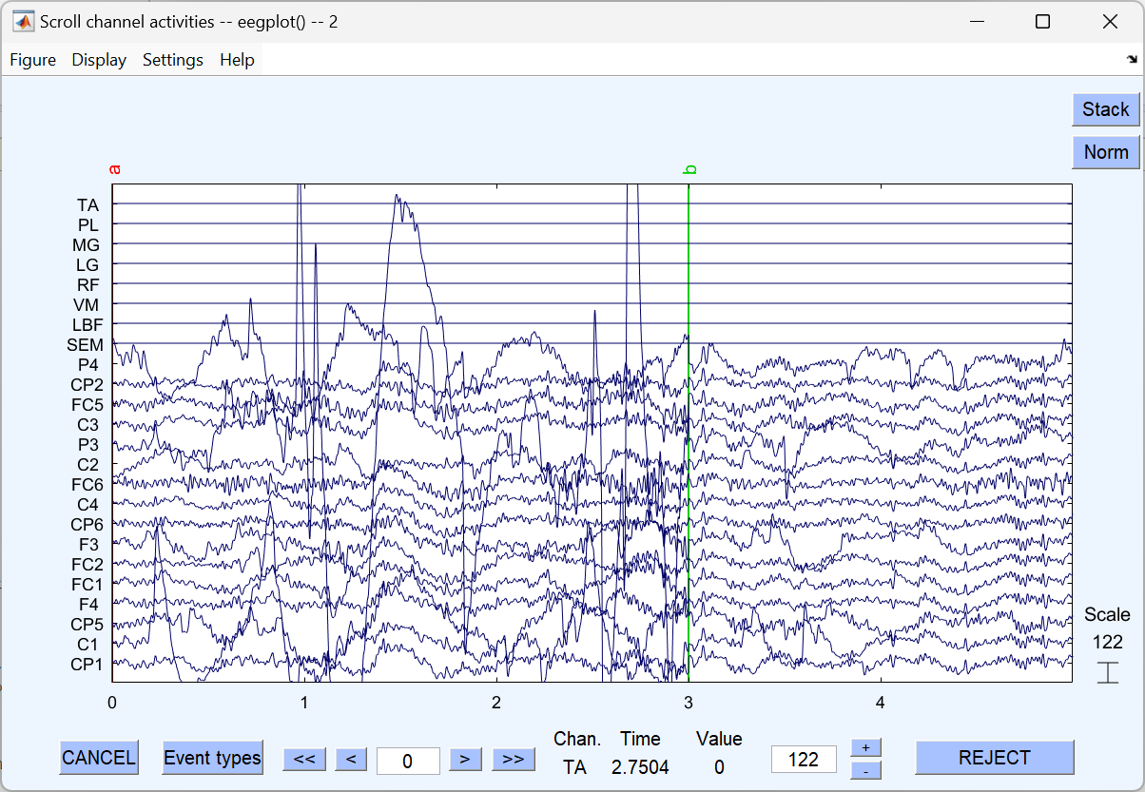
Task: Open the Display menu
Action: point(99,60)
